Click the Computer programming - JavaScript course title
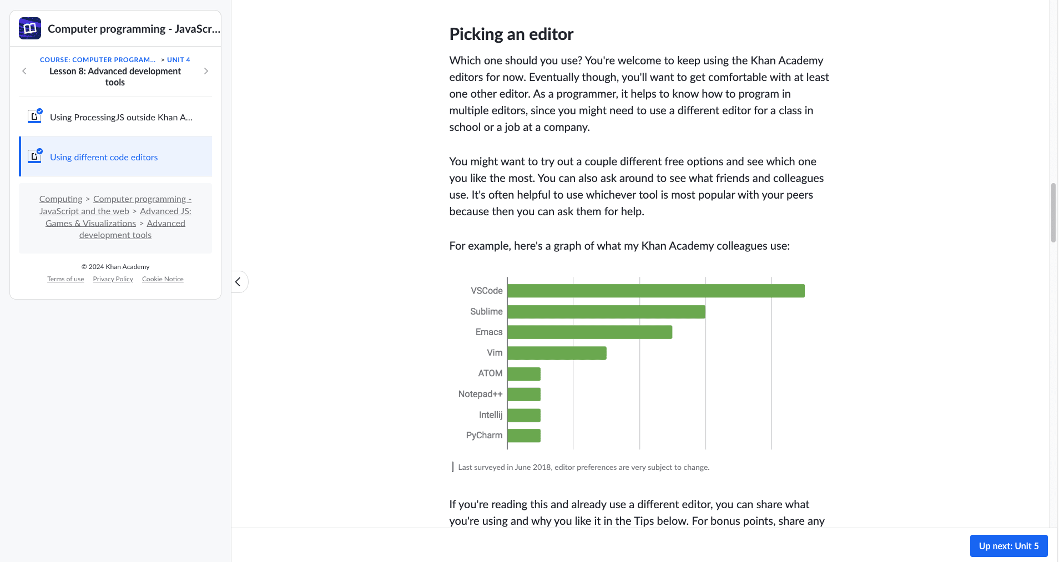The image size is (1059, 562). point(134,29)
